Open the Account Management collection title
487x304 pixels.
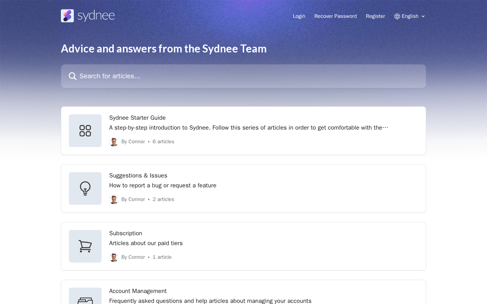(138, 291)
